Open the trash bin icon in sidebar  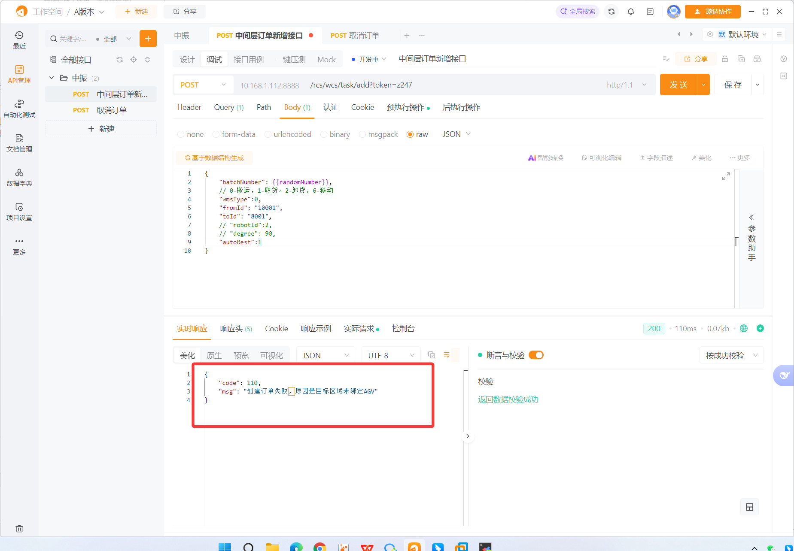19,529
